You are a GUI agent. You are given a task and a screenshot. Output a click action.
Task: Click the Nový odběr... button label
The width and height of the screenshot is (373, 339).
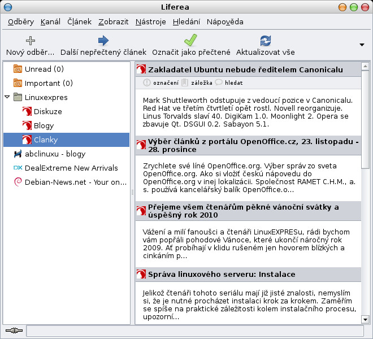(x=30, y=52)
